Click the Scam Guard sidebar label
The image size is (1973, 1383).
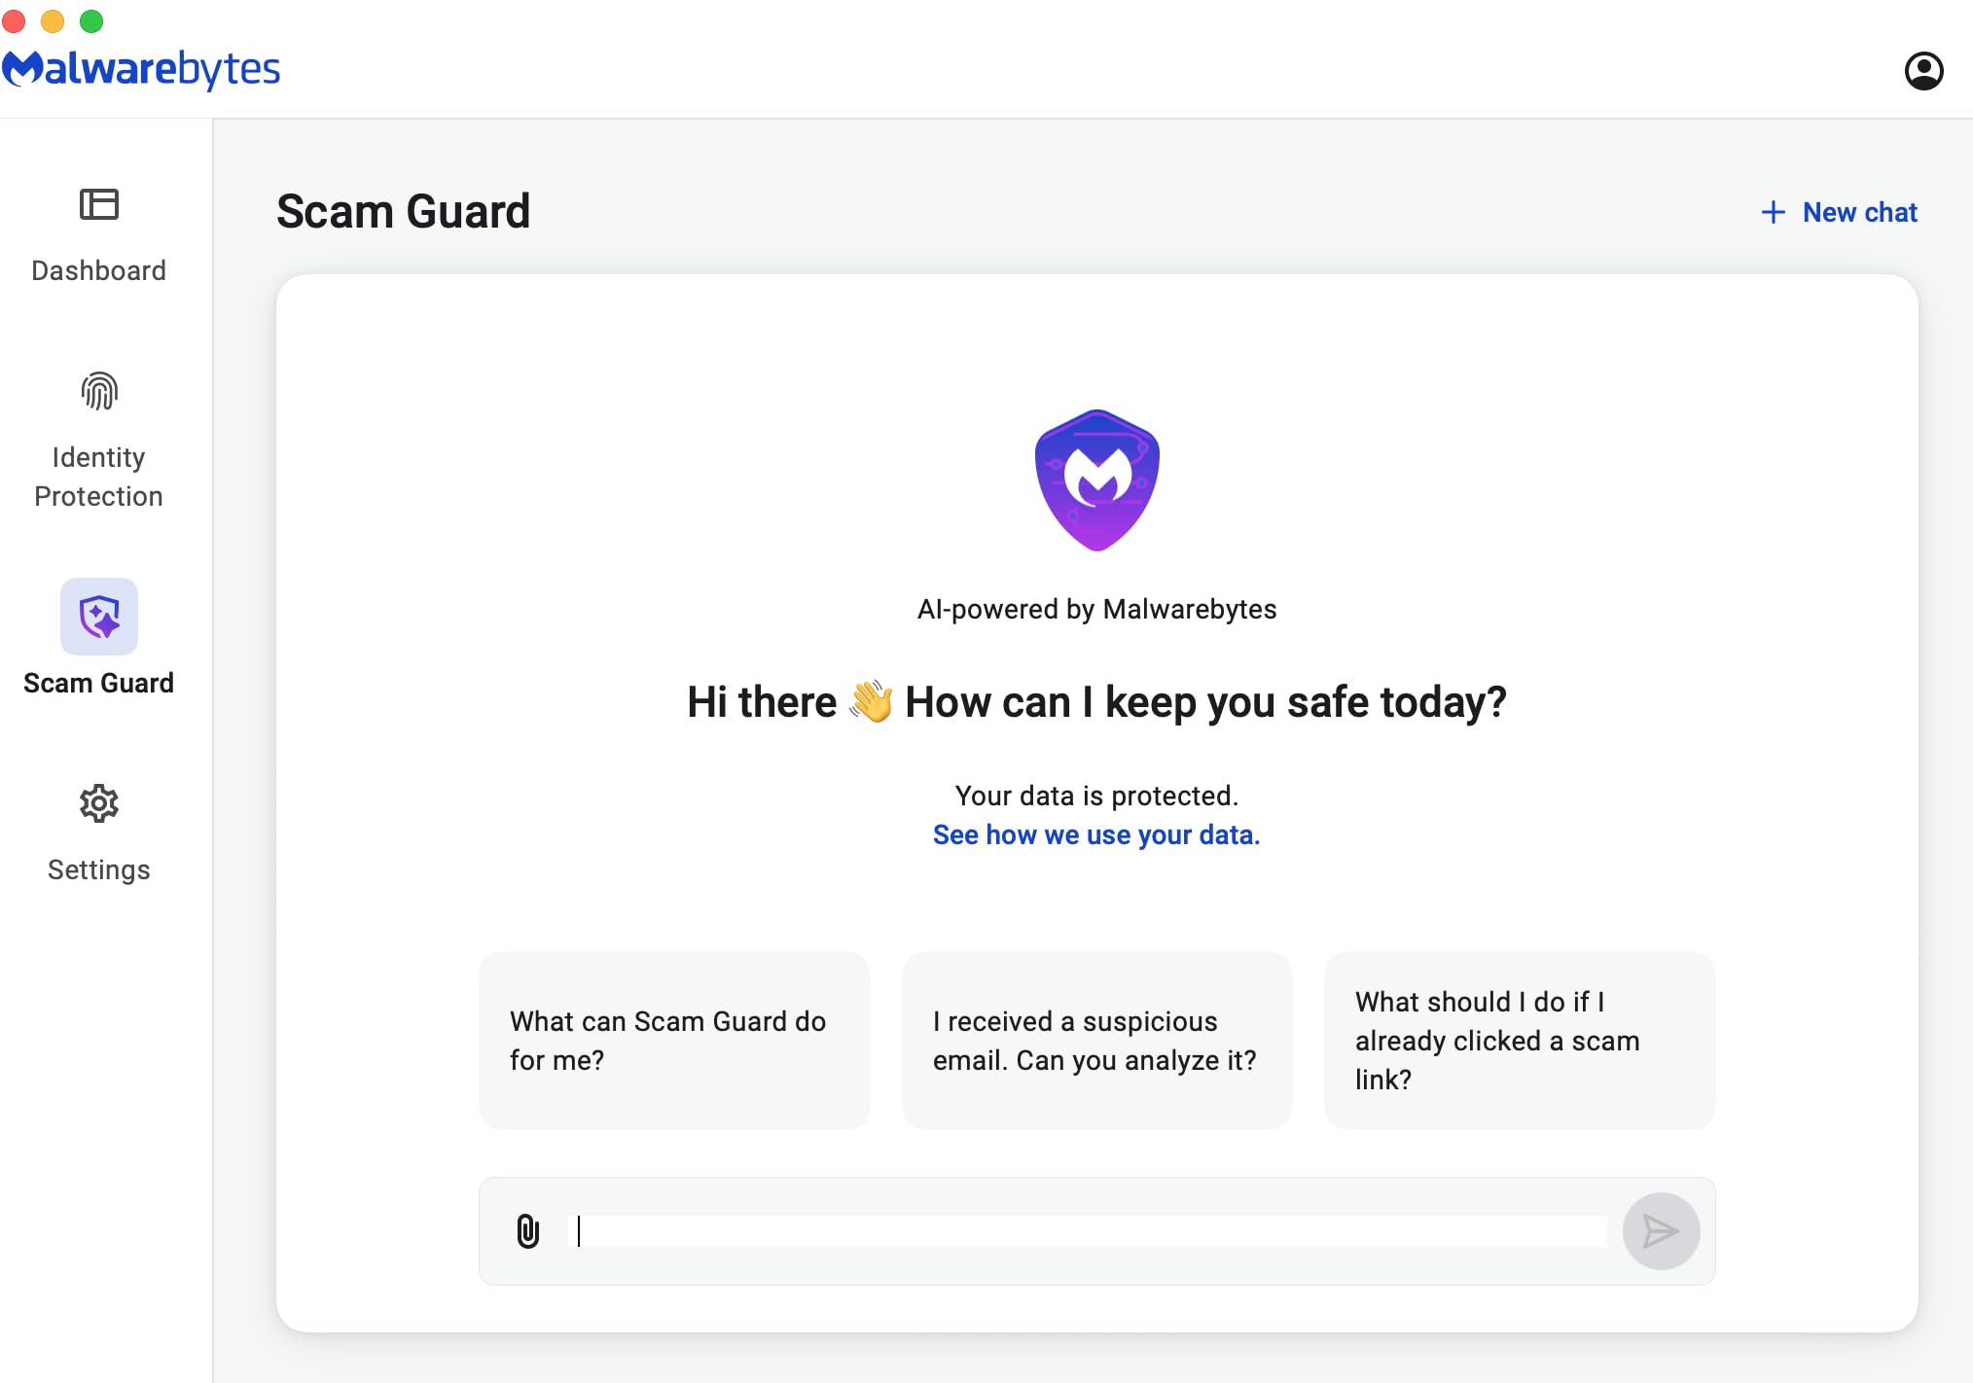98,683
